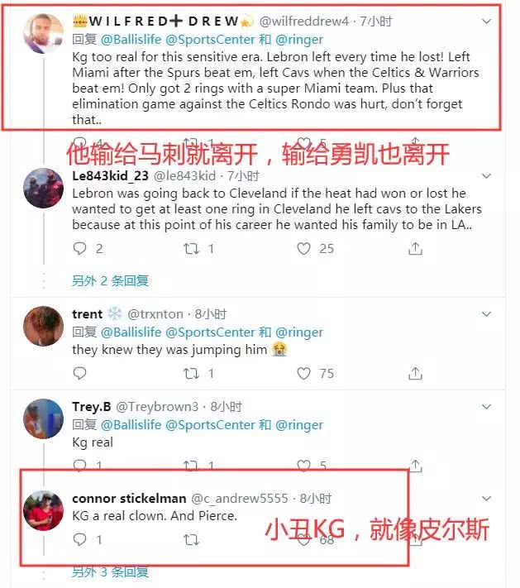
Task: Reply to connor stickelman's clown tweet
Action: point(79,539)
